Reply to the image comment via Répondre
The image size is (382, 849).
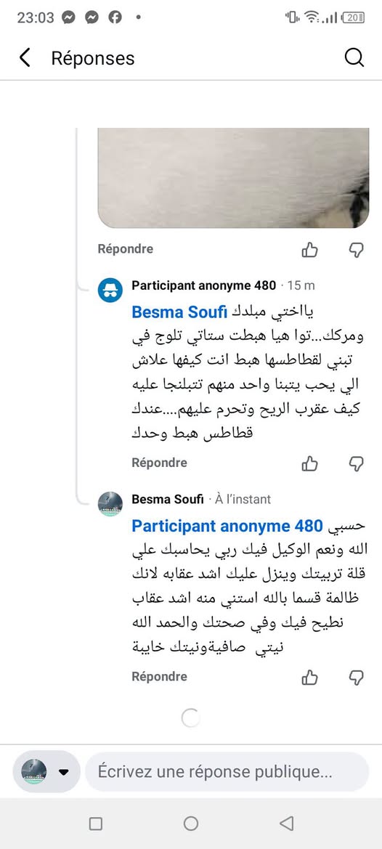tap(126, 249)
